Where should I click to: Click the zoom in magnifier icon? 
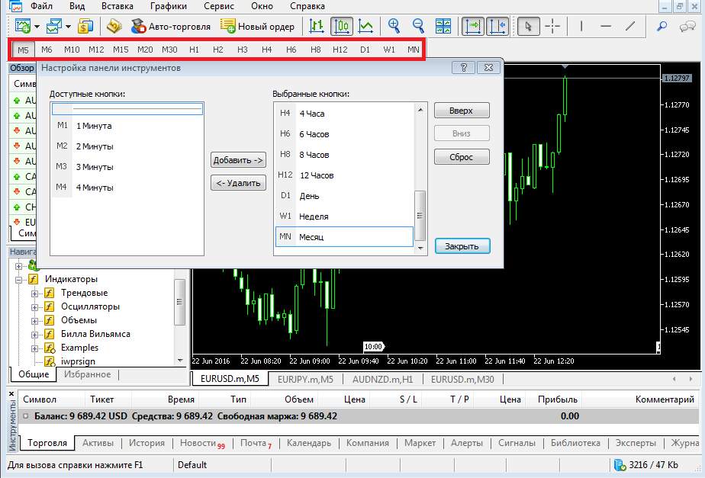tap(394, 26)
